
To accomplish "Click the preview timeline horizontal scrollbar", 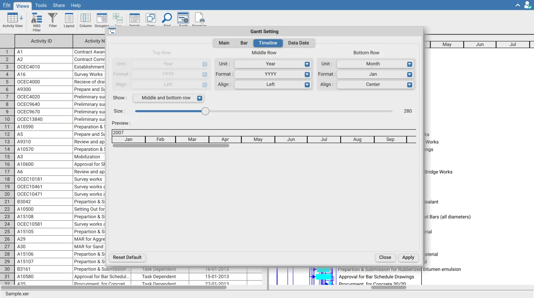I will [x=171, y=146].
